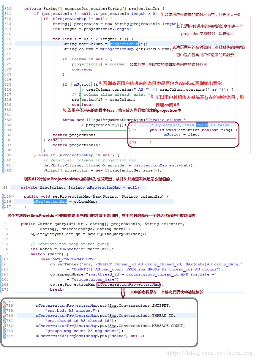Viewport: 259px width, 359px height.
Task: Click setProjectionMap method name on line 135
Action: pos(72,196)
